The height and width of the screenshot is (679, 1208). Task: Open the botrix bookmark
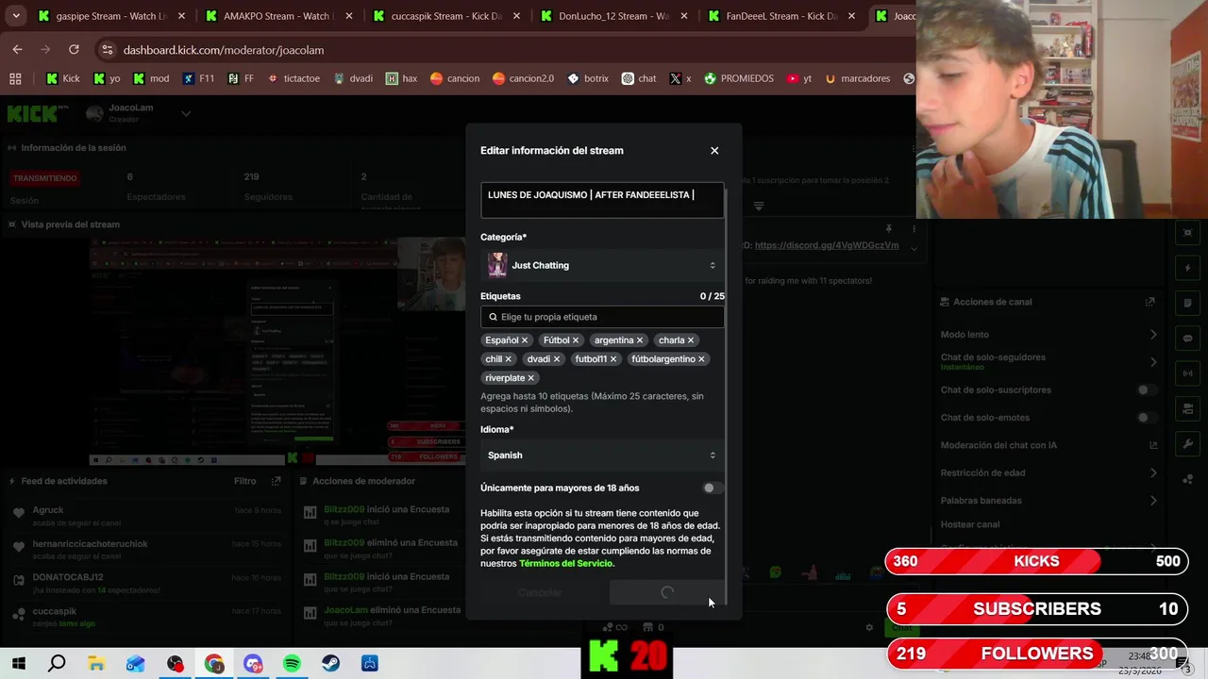587,79
